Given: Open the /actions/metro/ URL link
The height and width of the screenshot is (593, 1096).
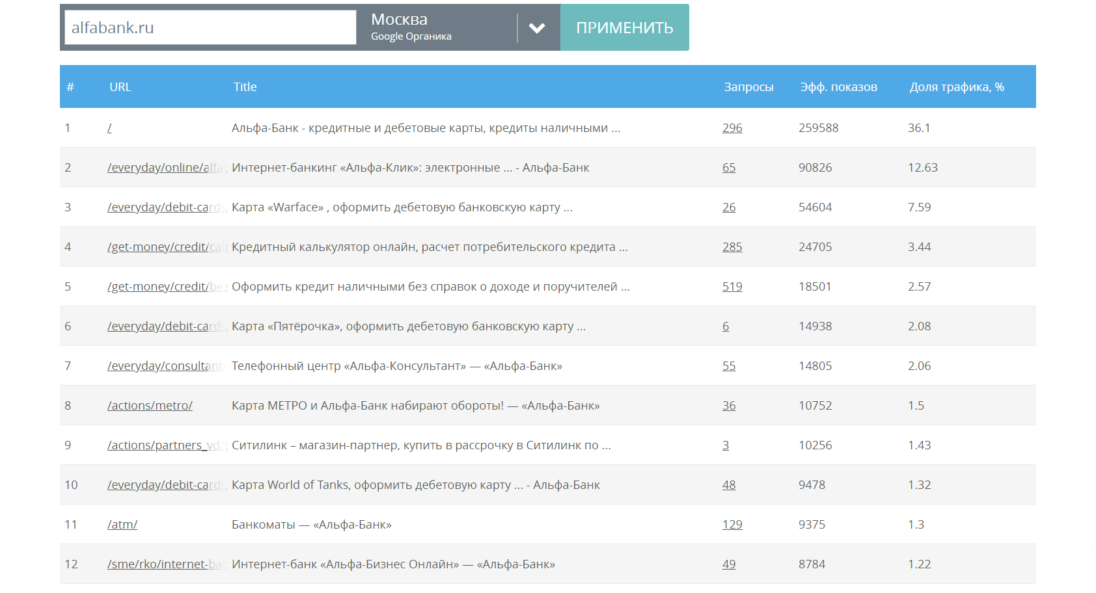Looking at the screenshot, I should 150,406.
